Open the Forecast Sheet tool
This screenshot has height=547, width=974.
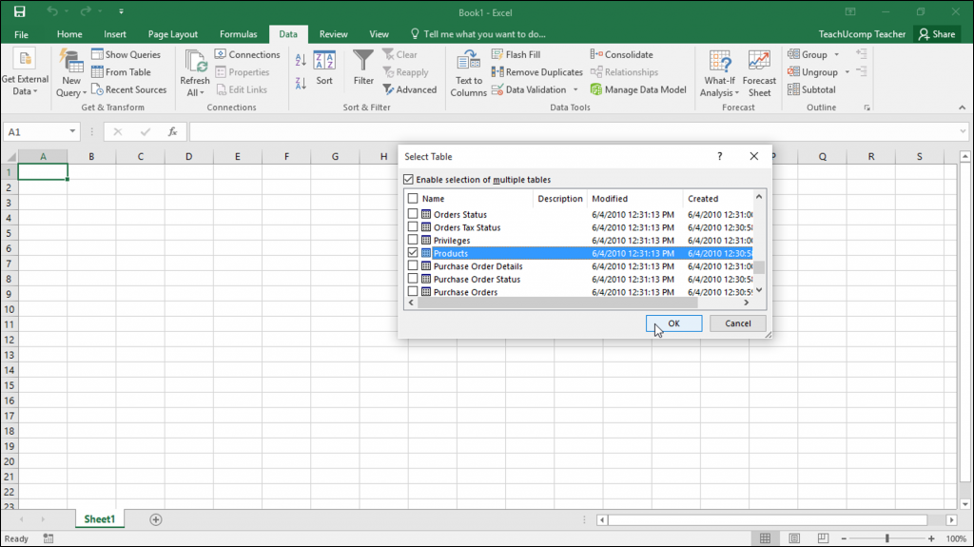click(x=759, y=73)
